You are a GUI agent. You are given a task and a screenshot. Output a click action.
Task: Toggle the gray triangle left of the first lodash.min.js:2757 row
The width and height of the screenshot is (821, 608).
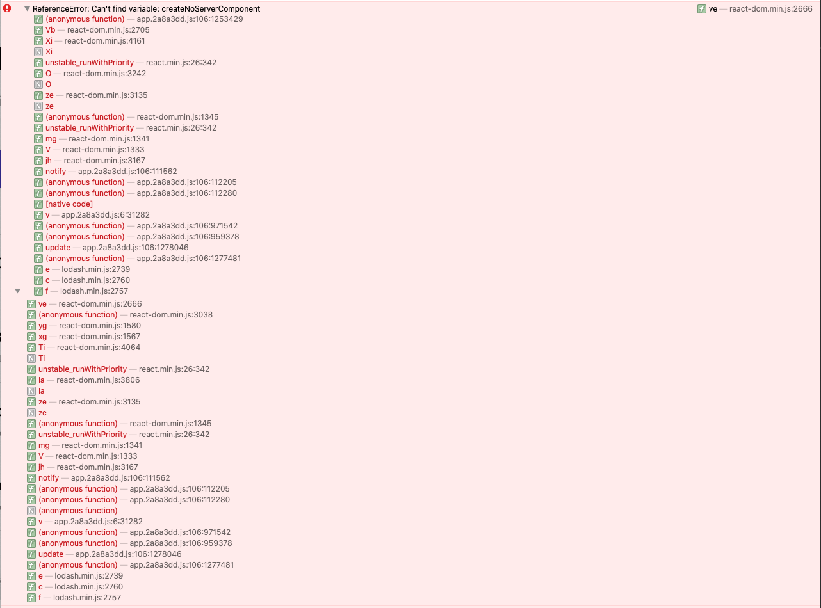[18, 291]
